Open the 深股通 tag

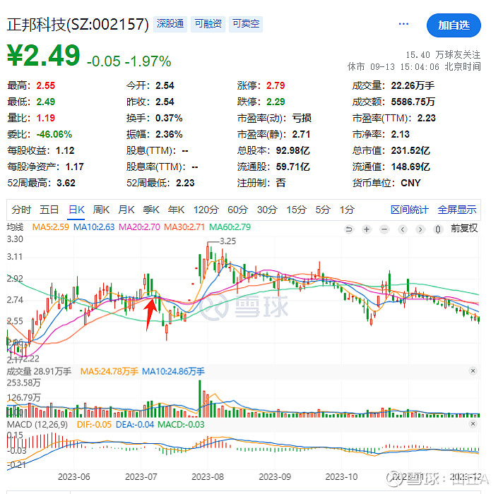[x=170, y=24]
